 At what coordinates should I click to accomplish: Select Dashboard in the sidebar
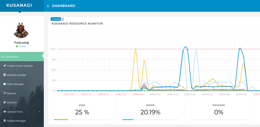click(x=22, y=57)
